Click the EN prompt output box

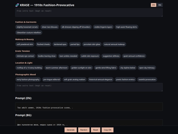pyautogui.click(x=89, y=107)
